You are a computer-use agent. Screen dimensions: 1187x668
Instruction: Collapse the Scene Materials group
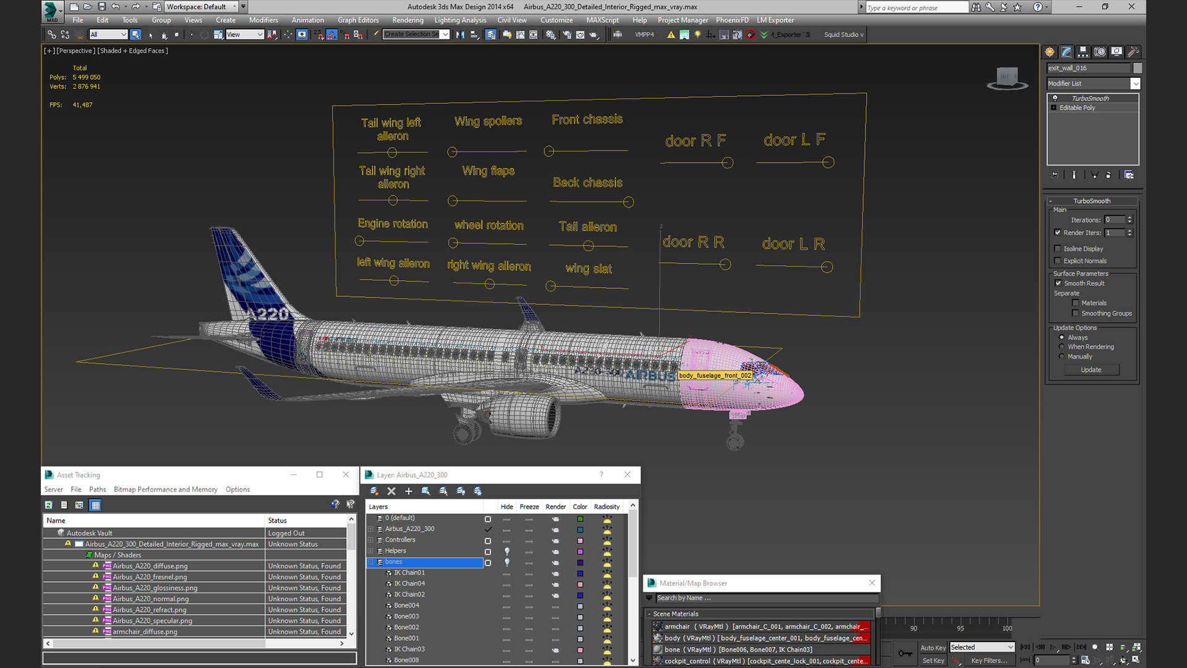point(649,614)
